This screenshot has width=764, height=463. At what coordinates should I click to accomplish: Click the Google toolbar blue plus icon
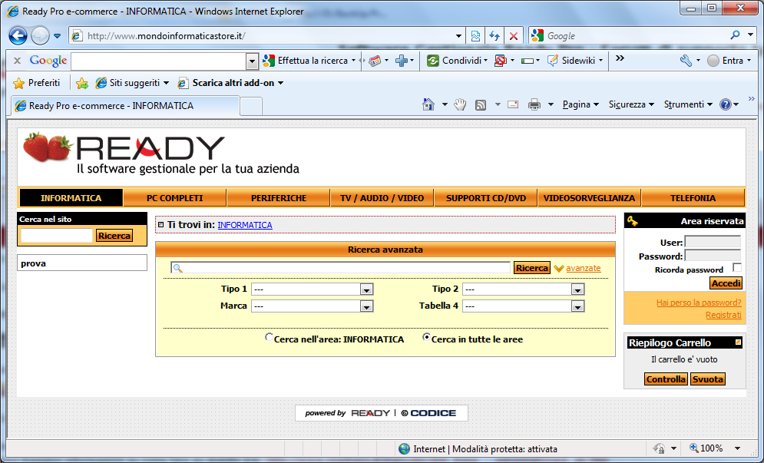pyautogui.click(x=402, y=61)
